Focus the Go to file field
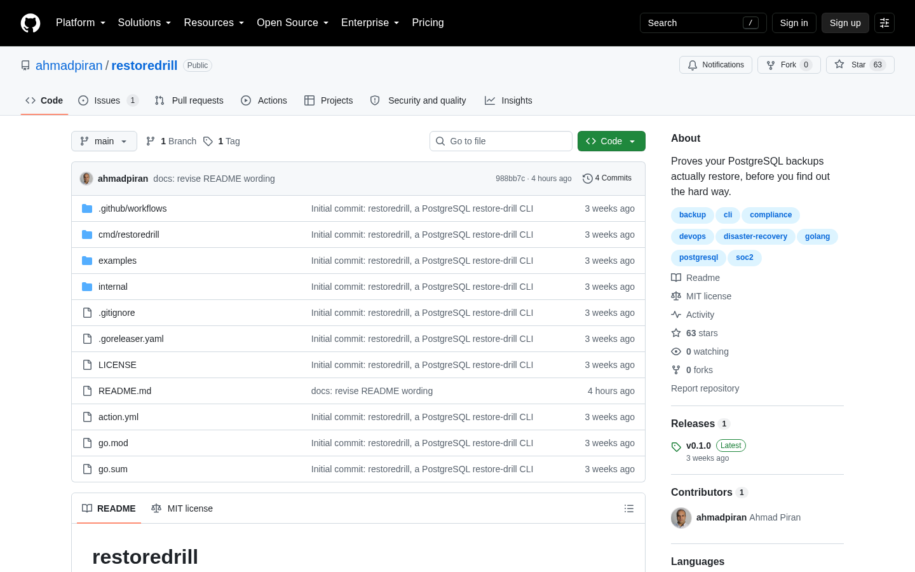 [501, 141]
